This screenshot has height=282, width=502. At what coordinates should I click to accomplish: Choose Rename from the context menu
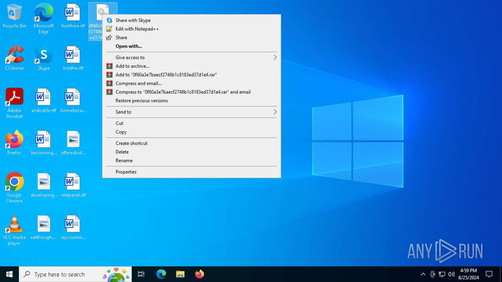click(191, 161)
